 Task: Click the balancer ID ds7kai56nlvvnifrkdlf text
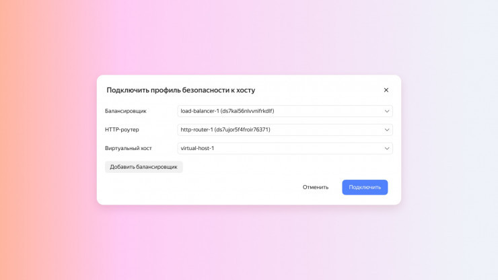(247, 111)
